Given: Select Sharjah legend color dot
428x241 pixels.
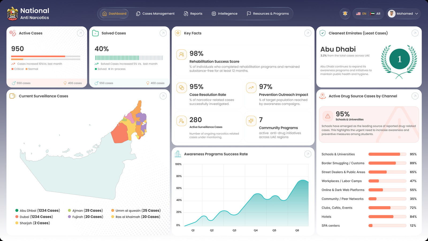Looking at the screenshot, I should (17, 223).
